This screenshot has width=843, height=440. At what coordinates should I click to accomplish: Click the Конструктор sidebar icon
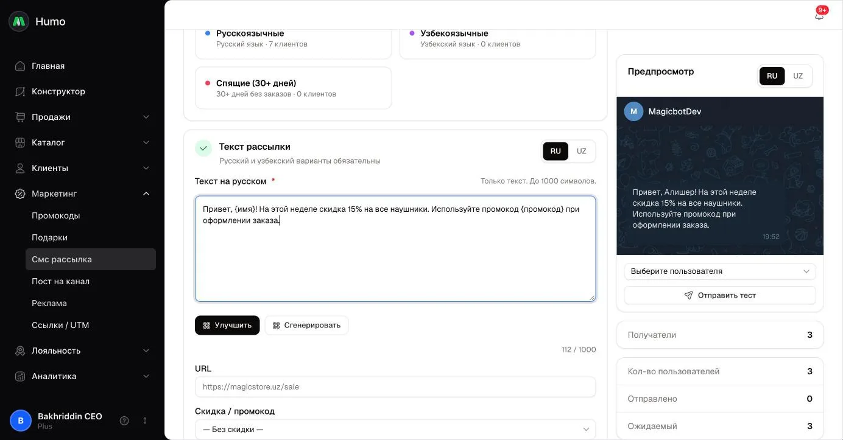20,91
